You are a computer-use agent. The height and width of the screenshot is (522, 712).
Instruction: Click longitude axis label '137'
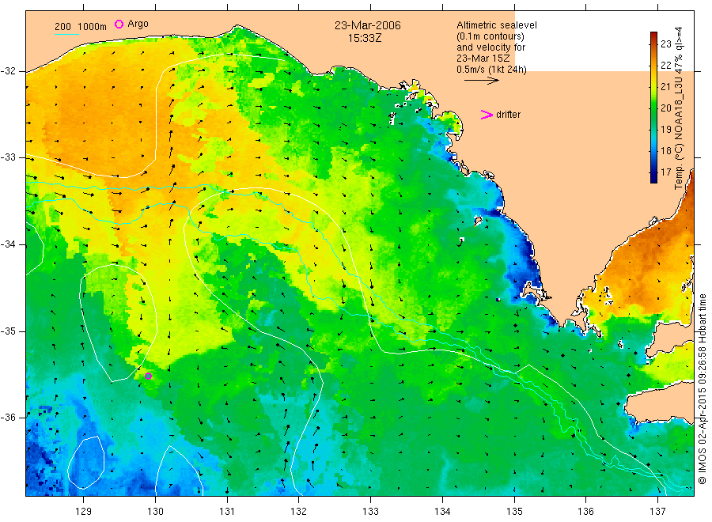point(658,511)
